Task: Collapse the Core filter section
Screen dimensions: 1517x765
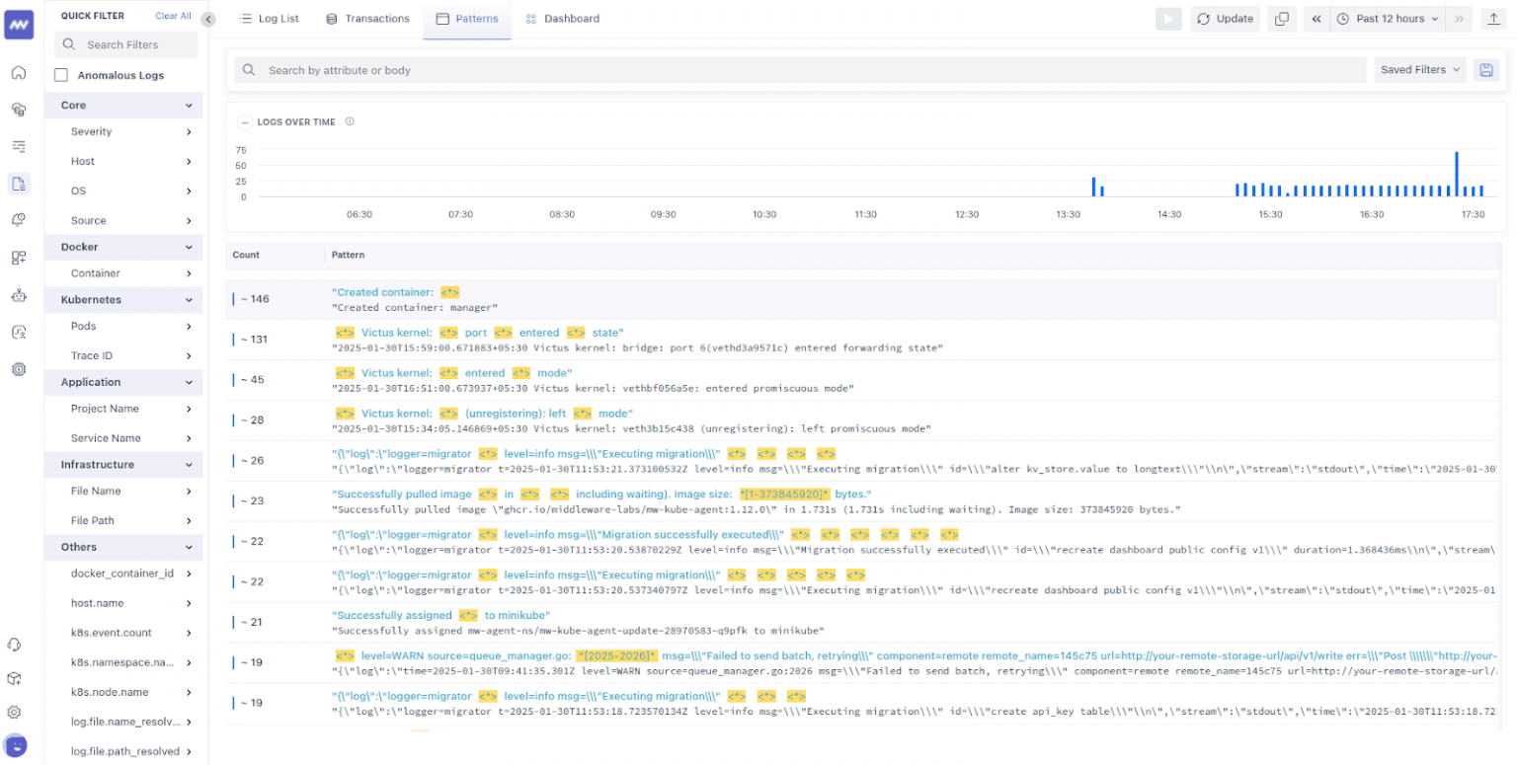Action: pyautogui.click(x=189, y=106)
